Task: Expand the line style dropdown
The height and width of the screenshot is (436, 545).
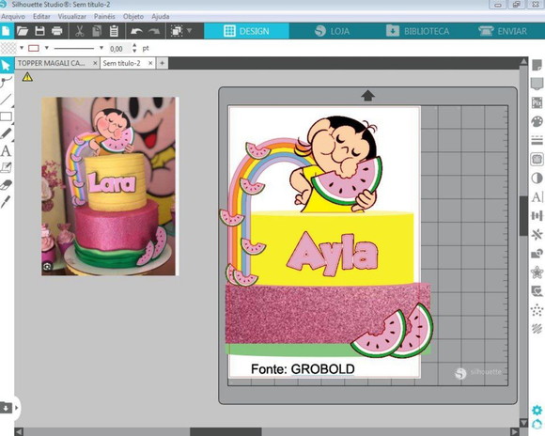Action: pyautogui.click(x=101, y=48)
